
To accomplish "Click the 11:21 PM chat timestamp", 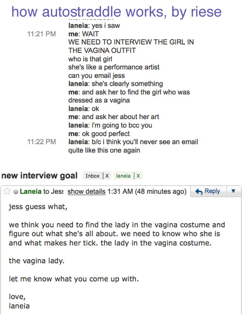I will point(42,34).
